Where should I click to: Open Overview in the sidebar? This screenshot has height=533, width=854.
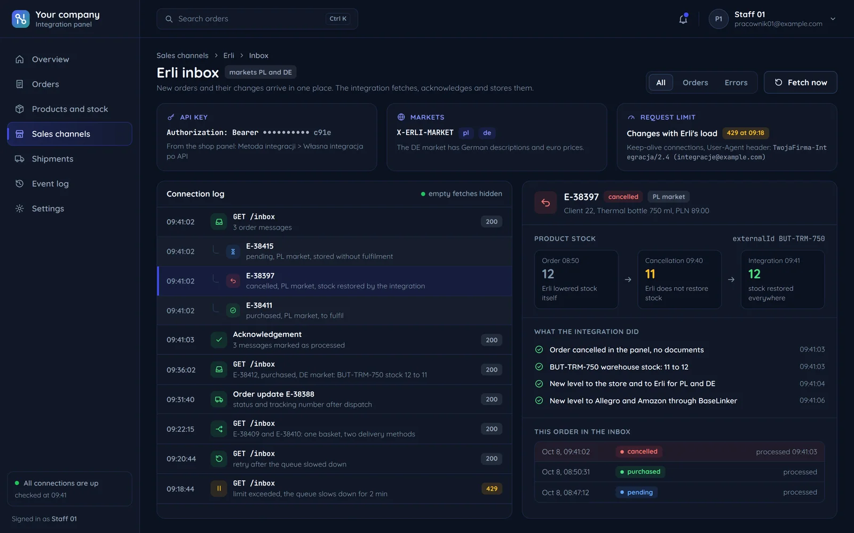69,59
